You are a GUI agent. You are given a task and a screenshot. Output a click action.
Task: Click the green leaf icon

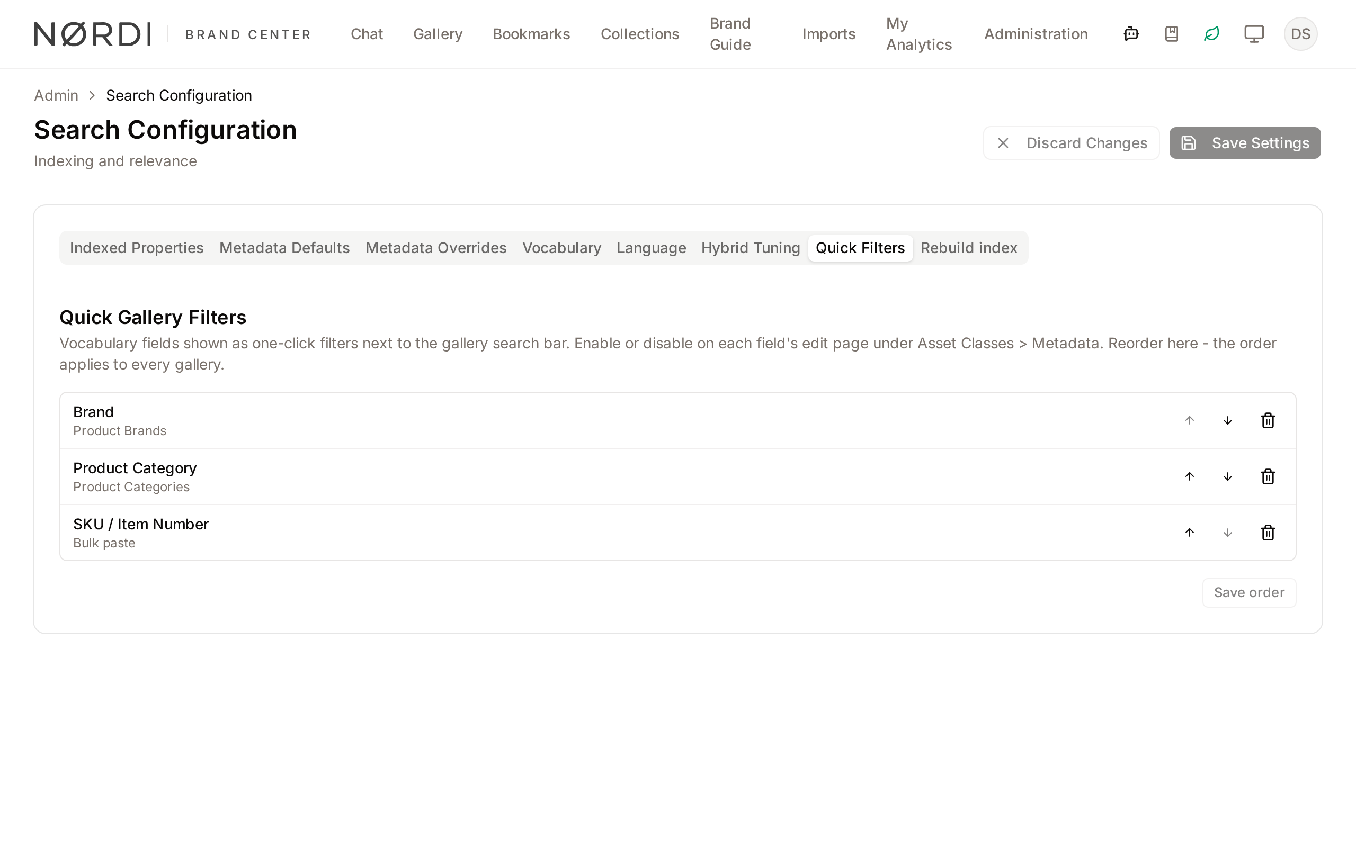pyautogui.click(x=1211, y=33)
